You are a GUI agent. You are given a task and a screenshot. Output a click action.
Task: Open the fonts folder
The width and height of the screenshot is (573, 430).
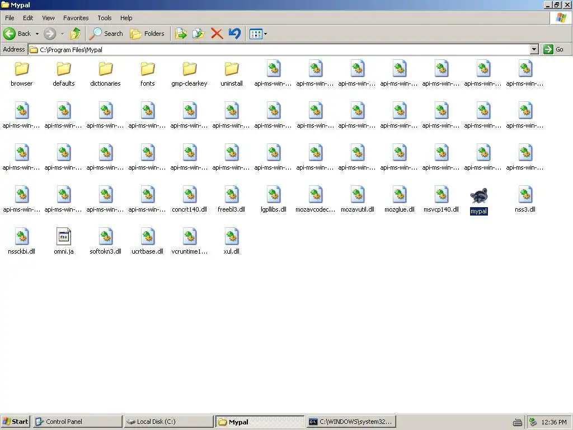148,69
